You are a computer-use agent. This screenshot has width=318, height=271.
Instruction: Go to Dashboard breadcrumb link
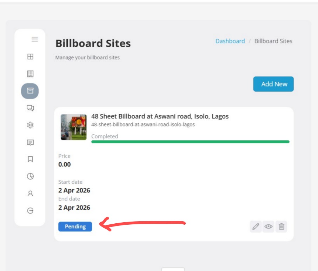click(x=230, y=41)
